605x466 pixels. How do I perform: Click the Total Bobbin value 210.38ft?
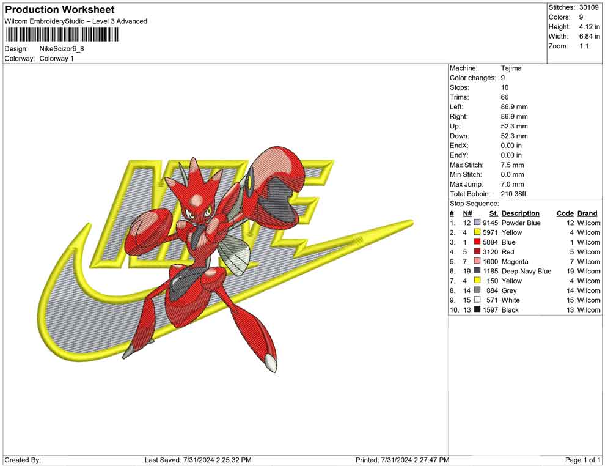(513, 194)
